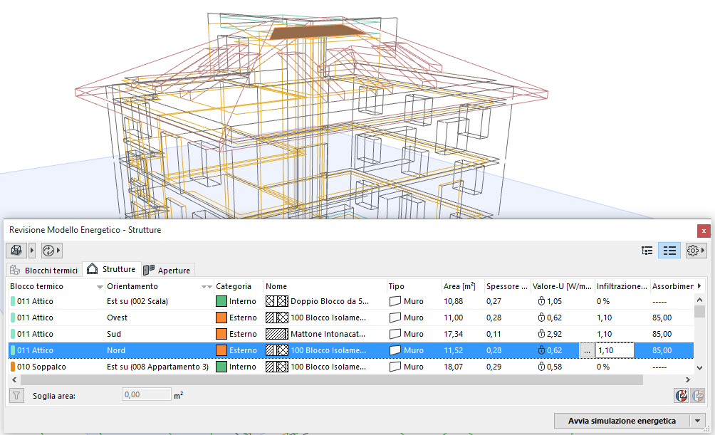Switch to the Aperture tab
The image size is (715, 435).
click(x=167, y=271)
